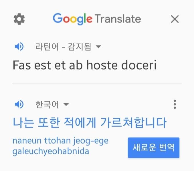194x171 pixels.
Task: Click the word 'hoste' in source text
Action: 102,65
